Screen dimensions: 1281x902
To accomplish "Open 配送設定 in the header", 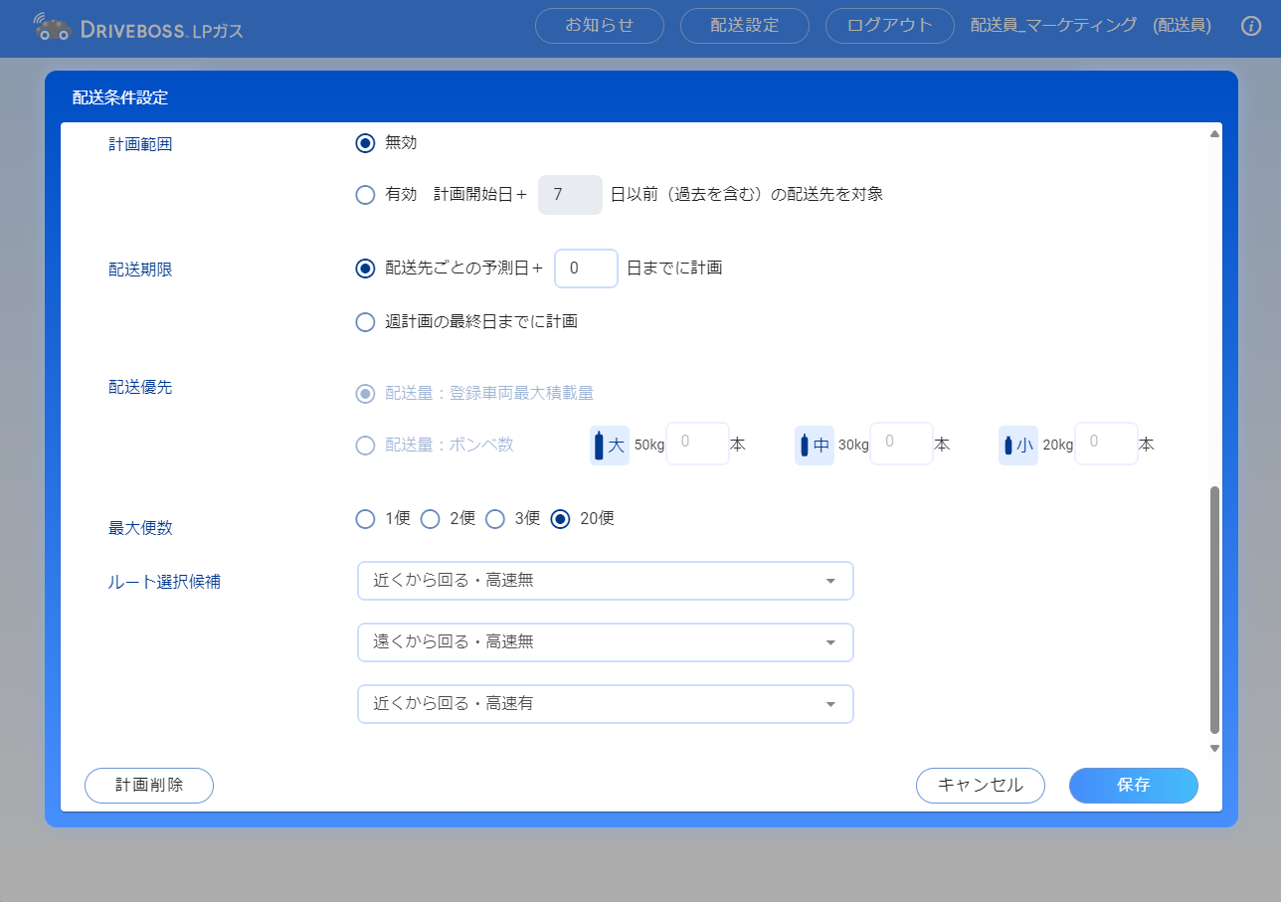I will (745, 26).
